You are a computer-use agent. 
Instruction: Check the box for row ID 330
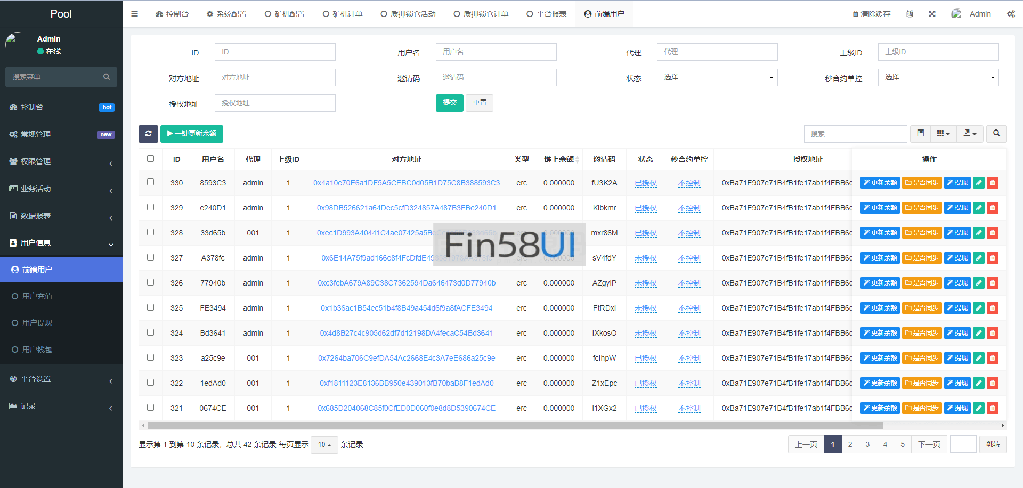point(150,182)
